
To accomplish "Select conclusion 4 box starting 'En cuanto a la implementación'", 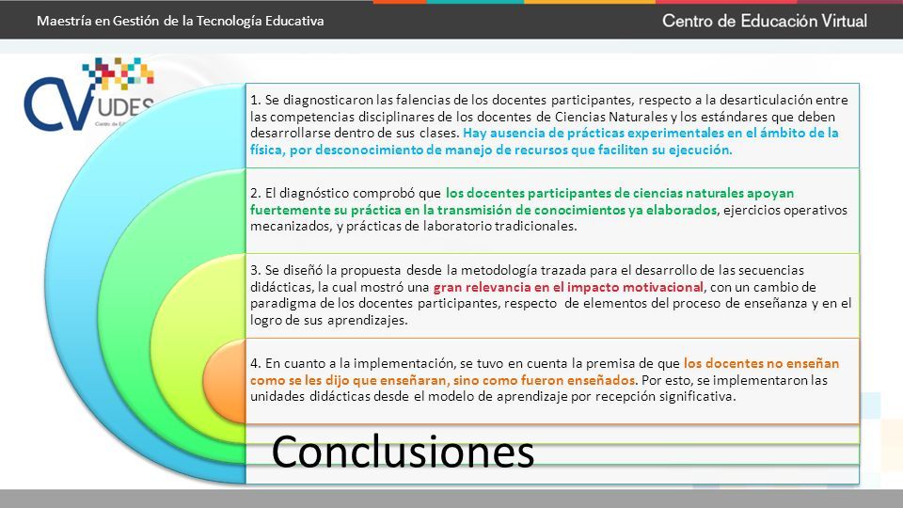I will 552,381.
